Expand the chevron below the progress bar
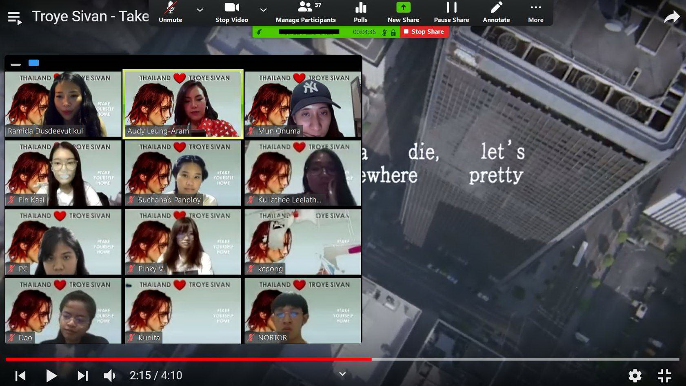 click(342, 374)
